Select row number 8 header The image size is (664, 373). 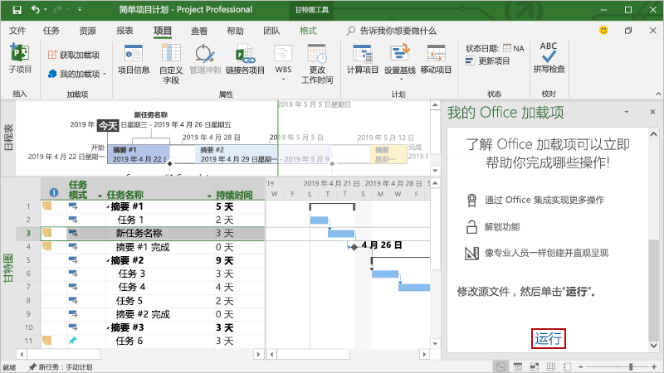coord(28,301)
